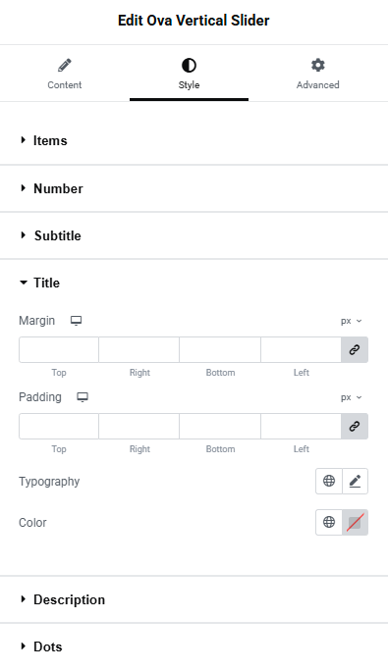Click the Padding responsive device icon
Screen dimensions: 388x671
click(x=83, y=397)
